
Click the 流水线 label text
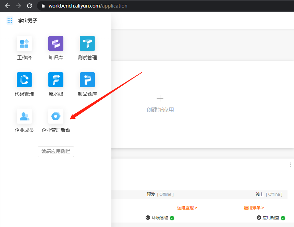(x=56, y=94)
